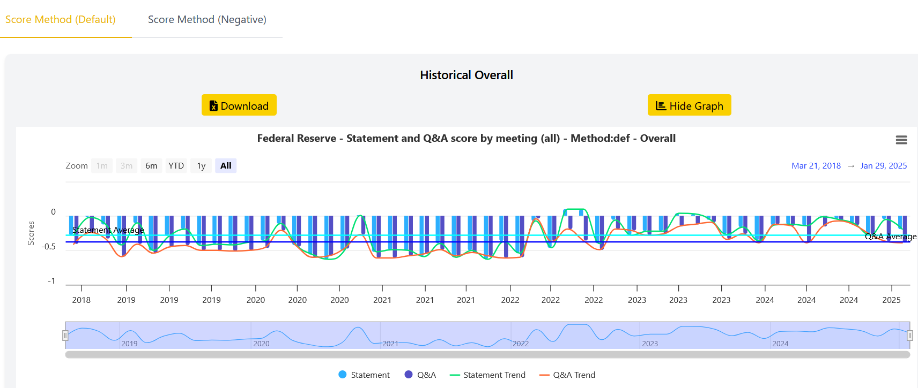Viewport: 918px width, 388px height.
Task: Switch to Score Method (Negative) tab
Action: point(207,20)
